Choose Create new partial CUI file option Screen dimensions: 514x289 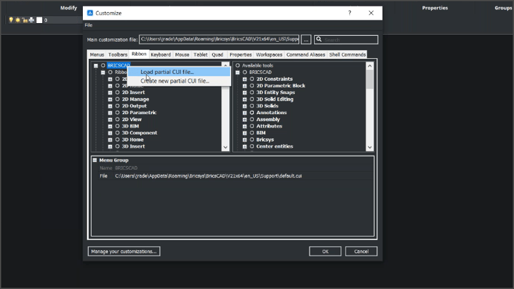(x=179, y=81)
